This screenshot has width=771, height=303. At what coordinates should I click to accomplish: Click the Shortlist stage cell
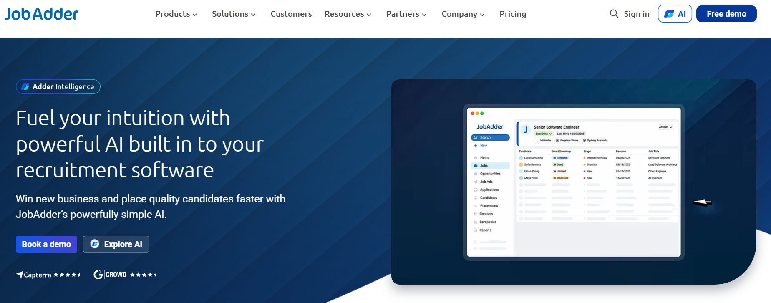click(x=590, y=165)
